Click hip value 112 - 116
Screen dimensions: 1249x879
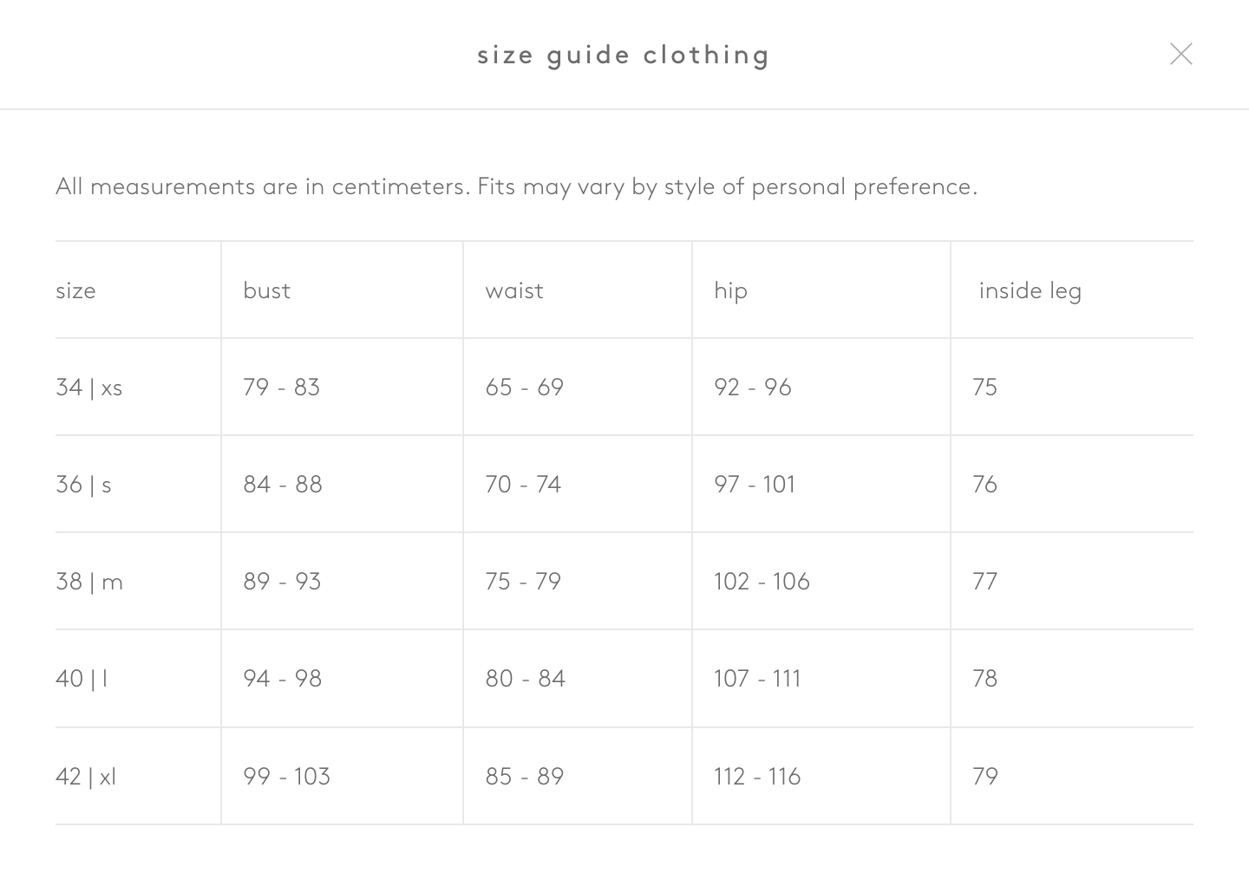757,777
